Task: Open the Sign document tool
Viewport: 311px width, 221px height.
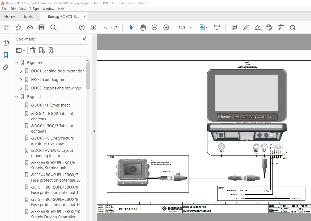Action: point(257,27)
